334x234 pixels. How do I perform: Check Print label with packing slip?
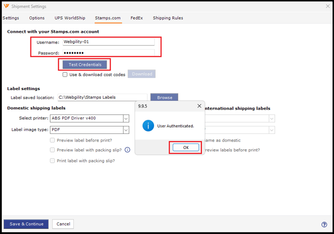click(52, 161)
